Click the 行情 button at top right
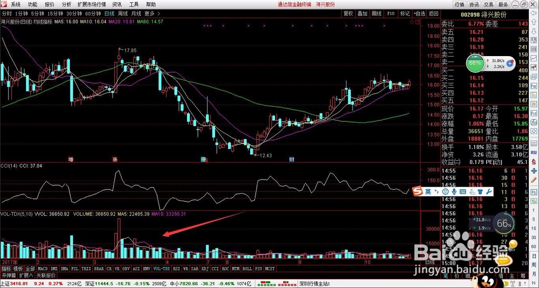 460,4
